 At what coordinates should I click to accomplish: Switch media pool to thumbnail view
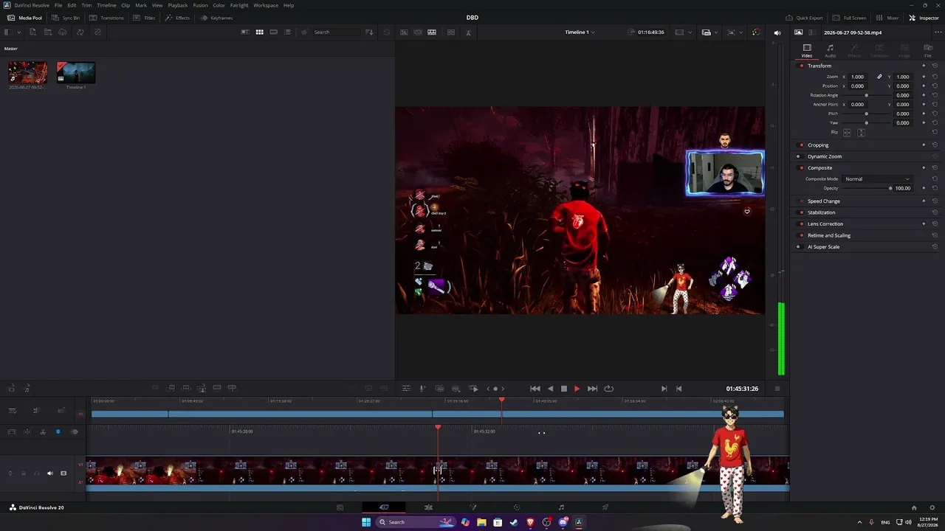(x=259, y=32)
